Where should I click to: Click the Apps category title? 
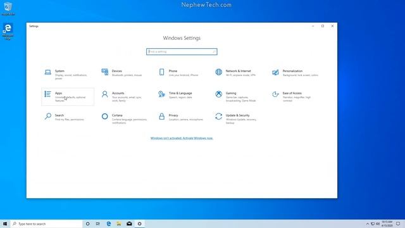coord(58,93)
